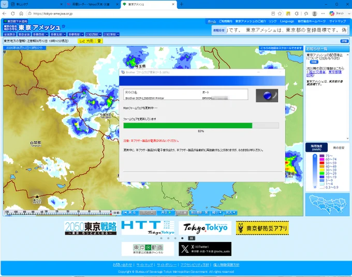Select the 雨の目安 legend tab
The image size is (352, 277).
tap(339, 148)
